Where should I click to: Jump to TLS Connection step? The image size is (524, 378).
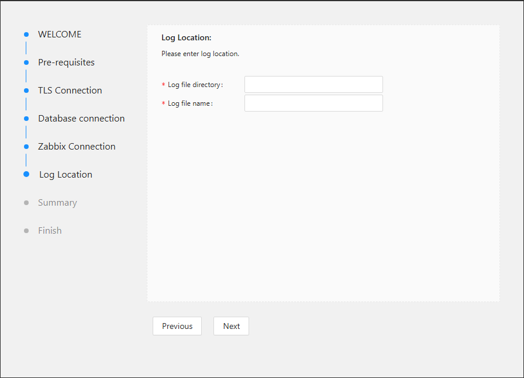70,91
